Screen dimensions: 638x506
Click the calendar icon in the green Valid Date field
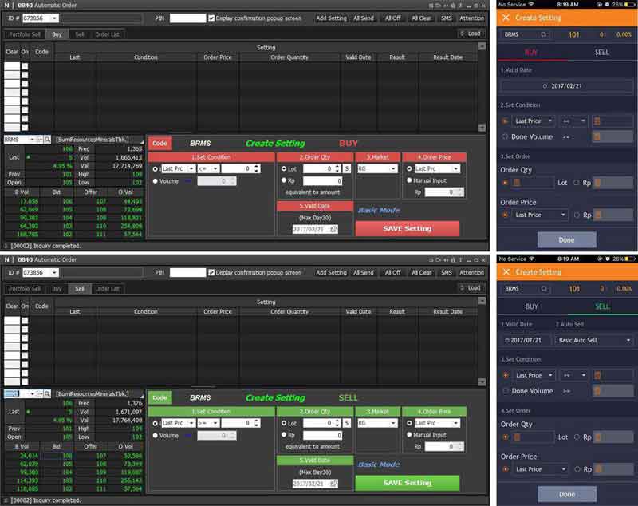[333, 484]
